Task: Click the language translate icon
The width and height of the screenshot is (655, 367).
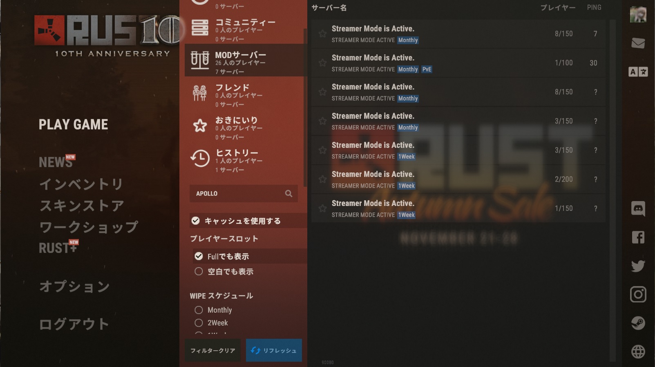Action: coord(638,72)
